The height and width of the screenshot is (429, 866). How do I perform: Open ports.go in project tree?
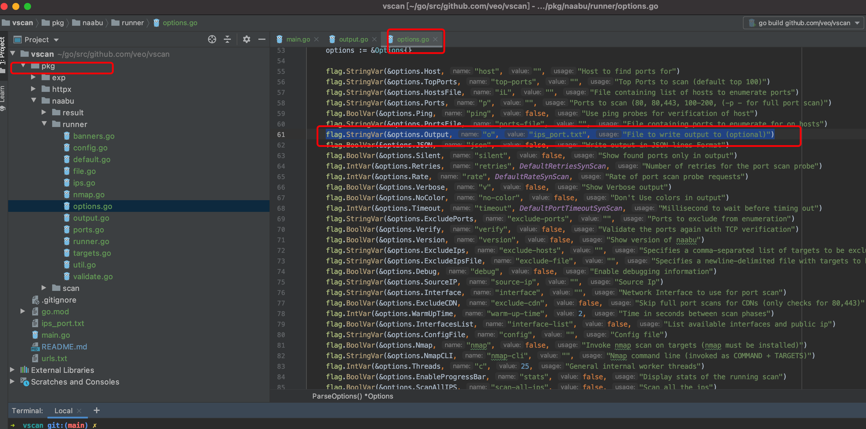coord(88,230)
